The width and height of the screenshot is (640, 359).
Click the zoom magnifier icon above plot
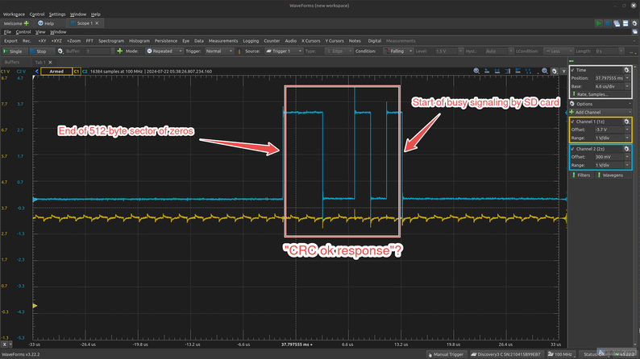point(476,71)
